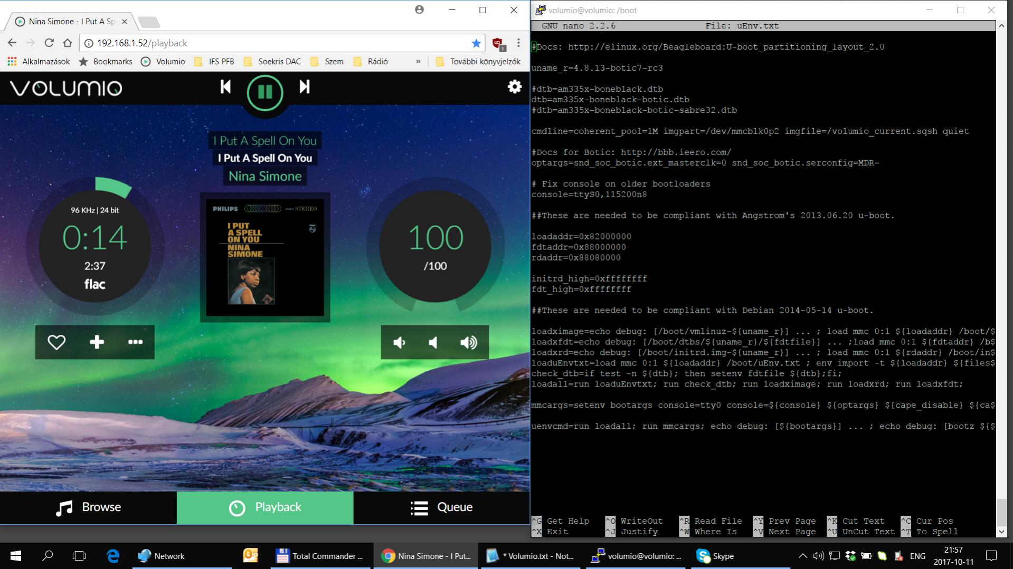Open the Queue tab

[441, 507]
